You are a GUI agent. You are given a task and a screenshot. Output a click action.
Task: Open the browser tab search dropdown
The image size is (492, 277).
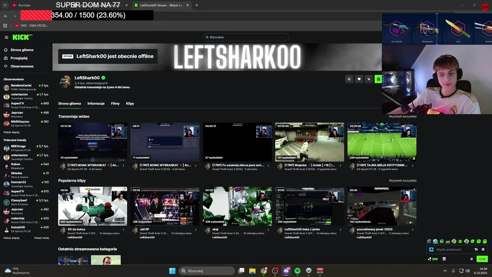[5, 5]
